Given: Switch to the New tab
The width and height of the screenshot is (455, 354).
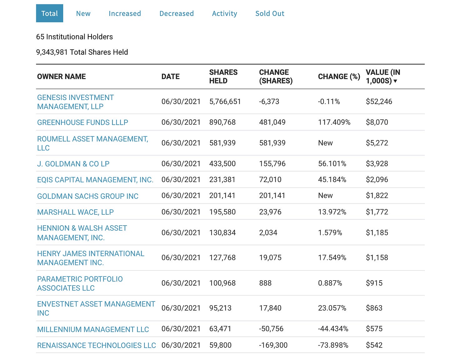Looking at the screenshot, I should point(83,13).
